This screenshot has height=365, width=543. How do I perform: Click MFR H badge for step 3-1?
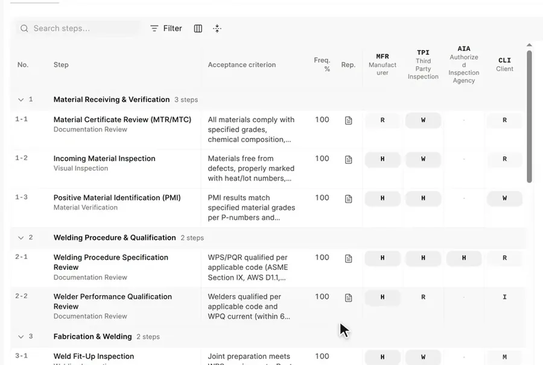[x=383, y=357]
